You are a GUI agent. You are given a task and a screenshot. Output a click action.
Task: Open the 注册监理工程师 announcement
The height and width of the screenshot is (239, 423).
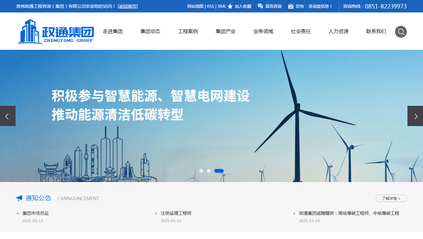pos(176,213)
